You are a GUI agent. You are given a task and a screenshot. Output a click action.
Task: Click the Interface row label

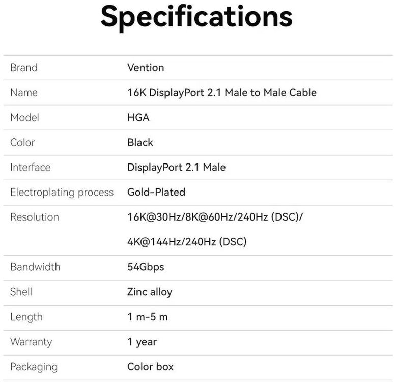(x=30, y=168)
